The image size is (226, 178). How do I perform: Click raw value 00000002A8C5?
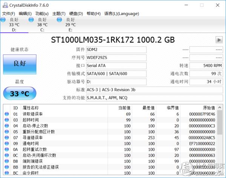point(202,138)
